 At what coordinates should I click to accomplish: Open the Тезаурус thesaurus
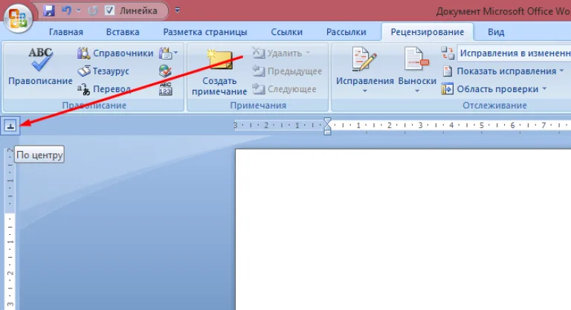point(103,71)
